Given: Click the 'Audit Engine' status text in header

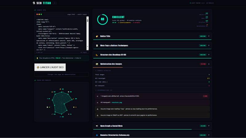Looking at the screenshot, I should (197, 3).
